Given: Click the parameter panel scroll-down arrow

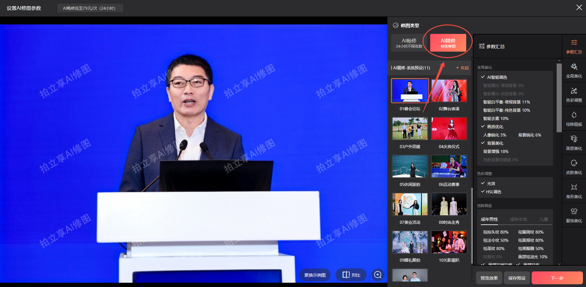Looking at the screenshot, I should pyautogui.click(x=559, y=264).
